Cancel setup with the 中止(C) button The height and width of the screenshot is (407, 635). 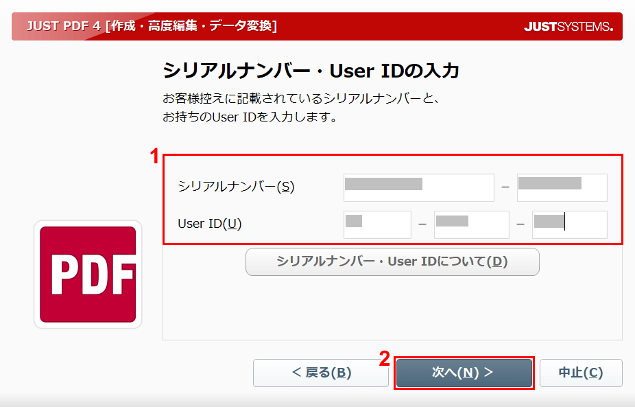click(x=581, y=373)
